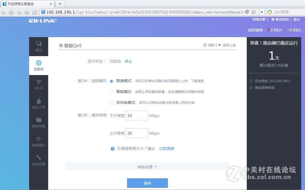Click the 刷新 refresh link
The height and width of the screenshot is (190, 305).
209,45
